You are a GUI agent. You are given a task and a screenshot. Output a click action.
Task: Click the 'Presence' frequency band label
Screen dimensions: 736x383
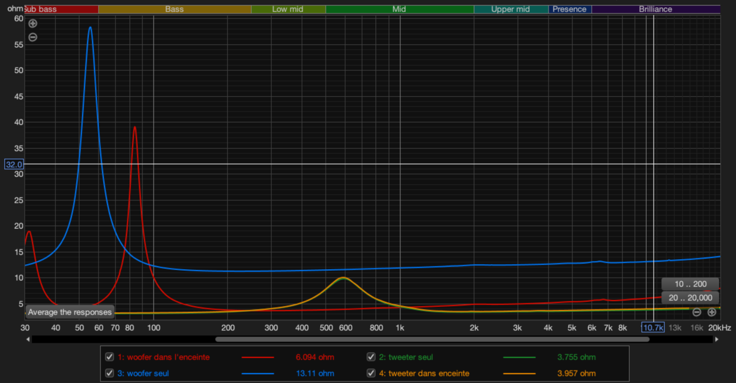pos(569,9)
